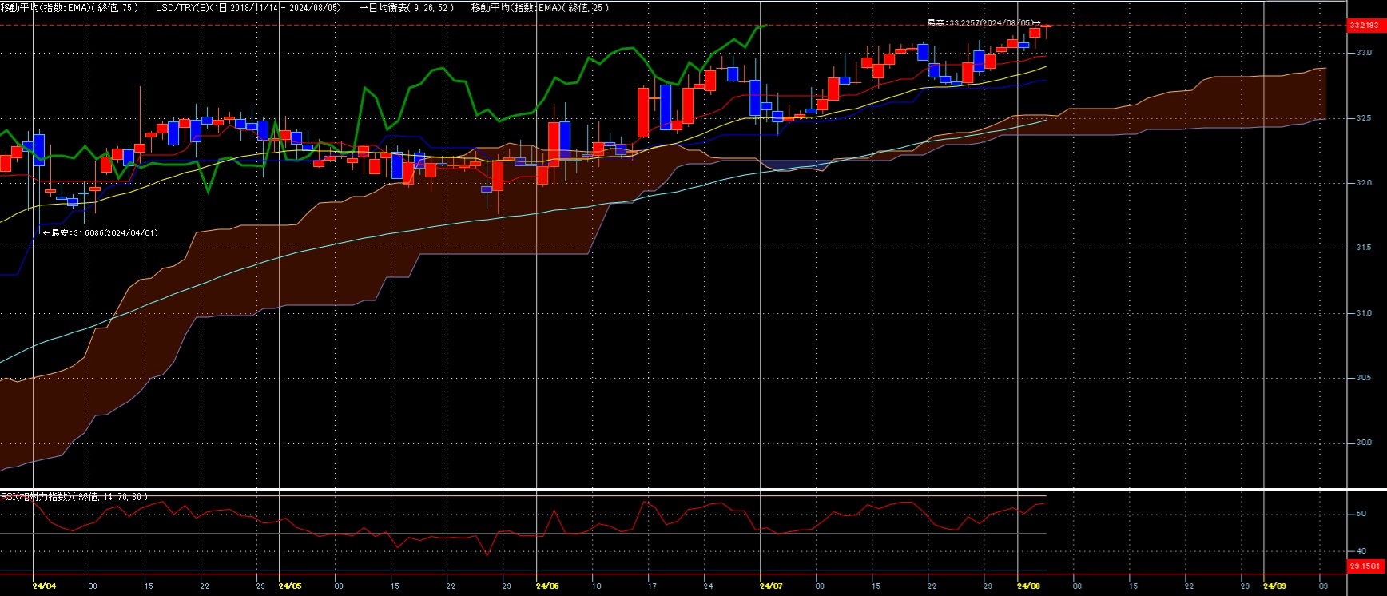Viewport: 1387px width, 596px height.
Task: Click date label 22 between 24/05 and 24/06
Action: (451, 586)
